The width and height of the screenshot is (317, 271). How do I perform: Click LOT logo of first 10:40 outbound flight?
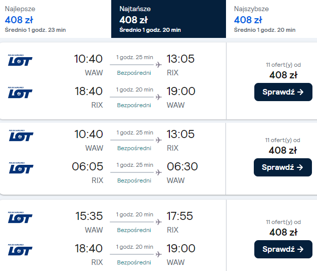(20, 60)
